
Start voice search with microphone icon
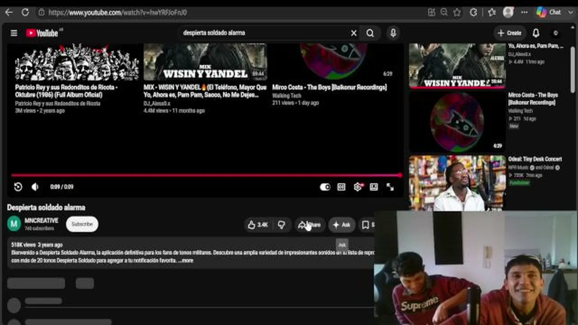point(393,33)
